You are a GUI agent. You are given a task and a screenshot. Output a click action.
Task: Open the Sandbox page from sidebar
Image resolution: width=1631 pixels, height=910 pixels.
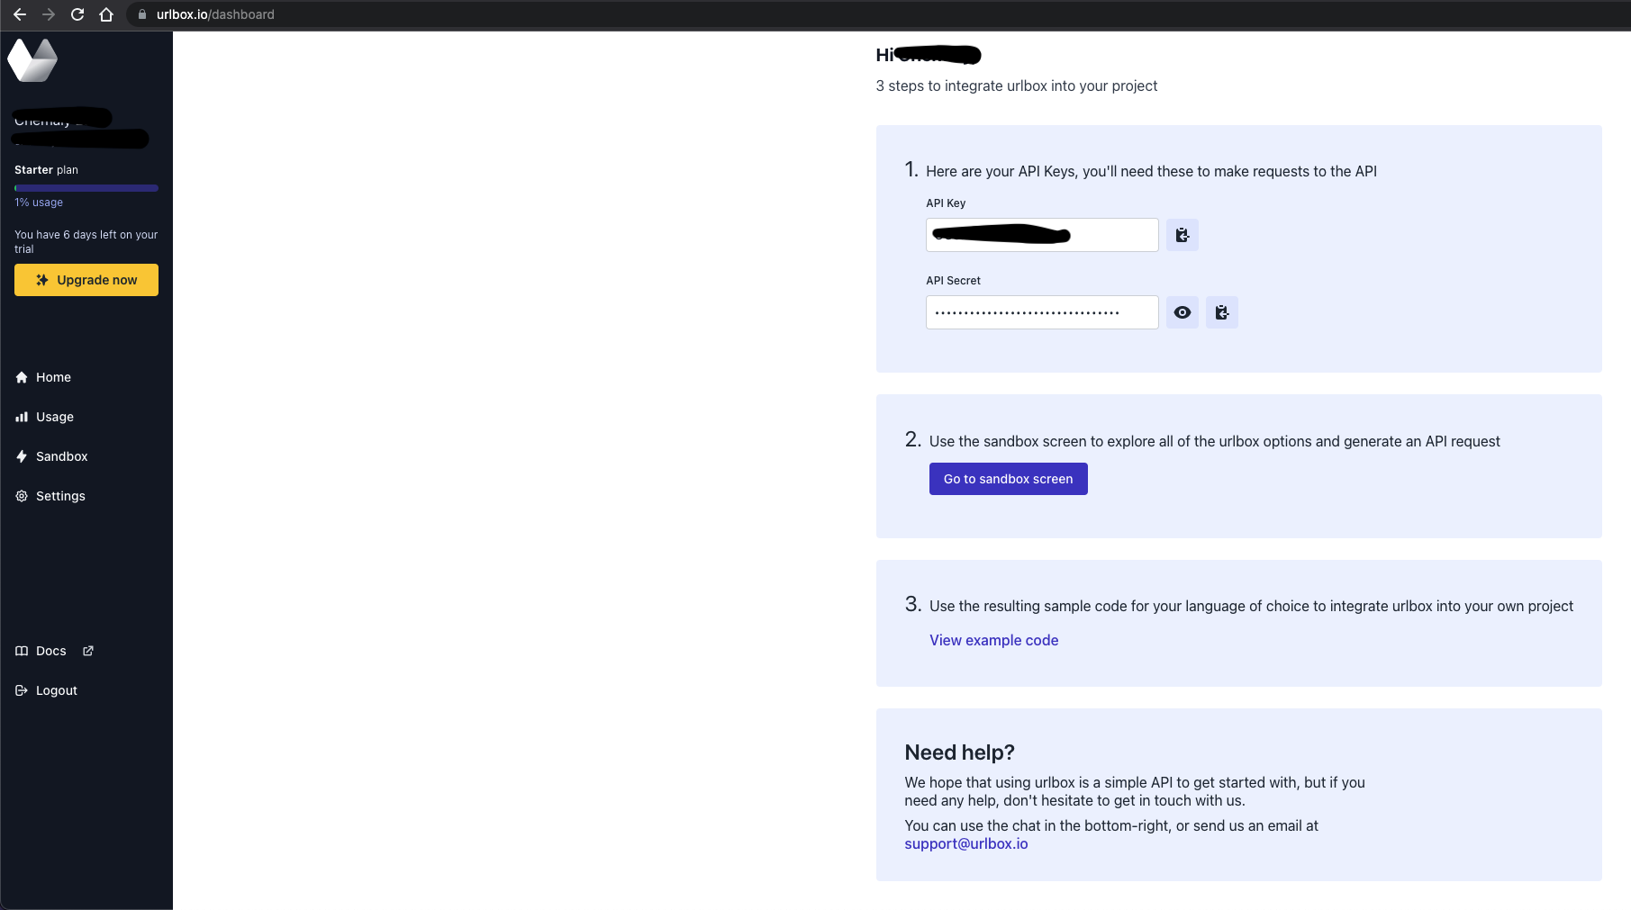coord(61,456)
